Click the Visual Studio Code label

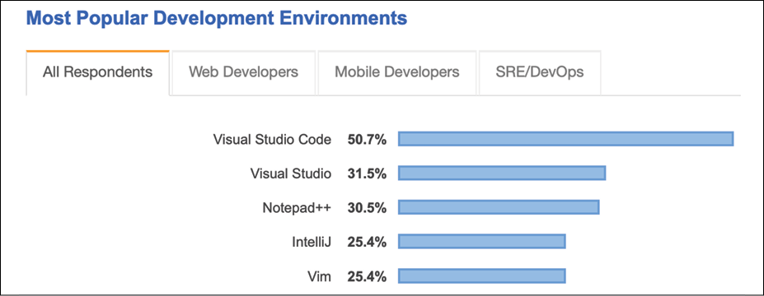272,140
